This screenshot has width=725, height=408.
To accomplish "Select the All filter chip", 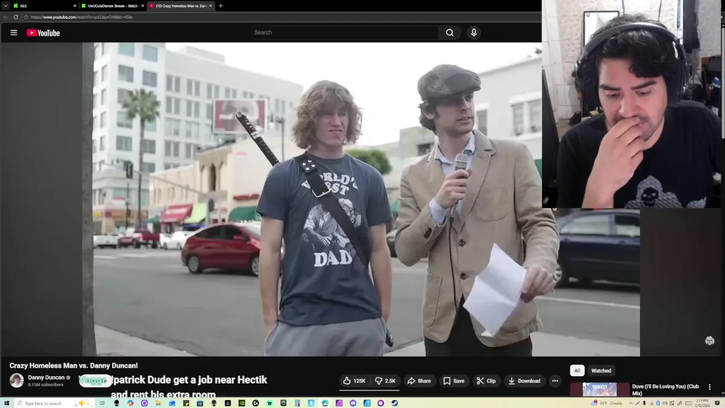I will (577, 371).
